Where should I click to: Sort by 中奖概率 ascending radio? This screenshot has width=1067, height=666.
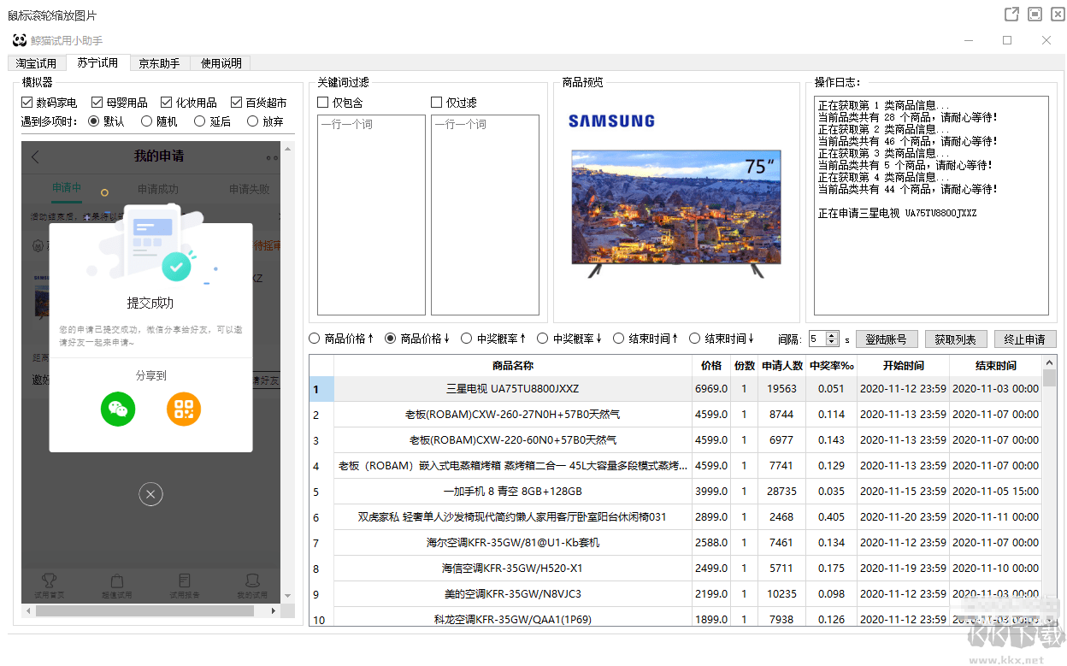pos(467,339)
